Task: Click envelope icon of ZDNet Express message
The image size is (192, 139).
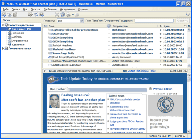Action: [50, 65]
